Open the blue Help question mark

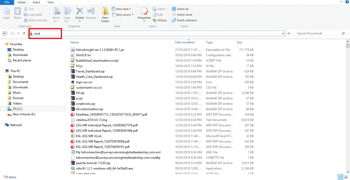click(347, 2)
